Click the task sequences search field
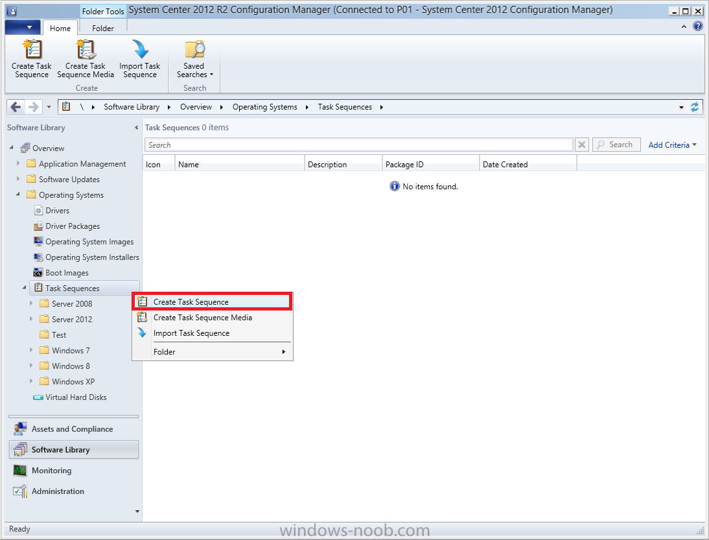The height and width of the screenshot is (540, 709). point(359,145)
